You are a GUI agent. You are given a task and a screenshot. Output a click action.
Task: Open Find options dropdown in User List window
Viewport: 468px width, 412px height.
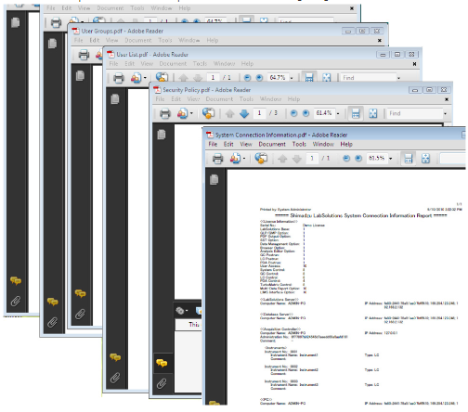pos(398,78)
